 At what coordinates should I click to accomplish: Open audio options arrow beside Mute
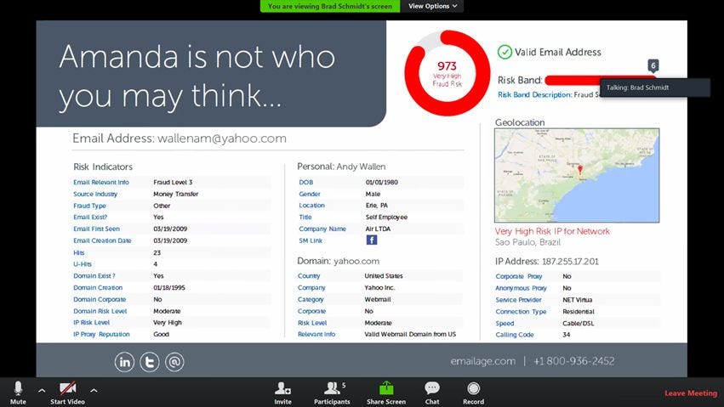pos(42,391)
